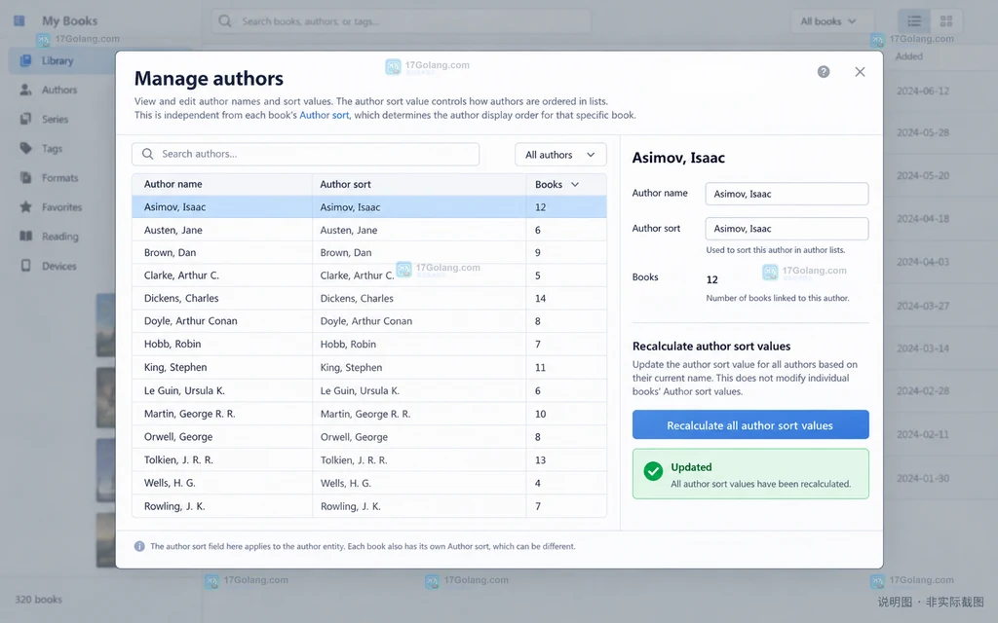Click main window search magnifier icon

[225, 21]
